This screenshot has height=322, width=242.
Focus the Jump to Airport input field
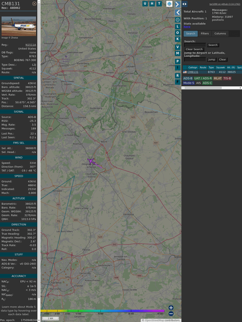pos(195,59)
